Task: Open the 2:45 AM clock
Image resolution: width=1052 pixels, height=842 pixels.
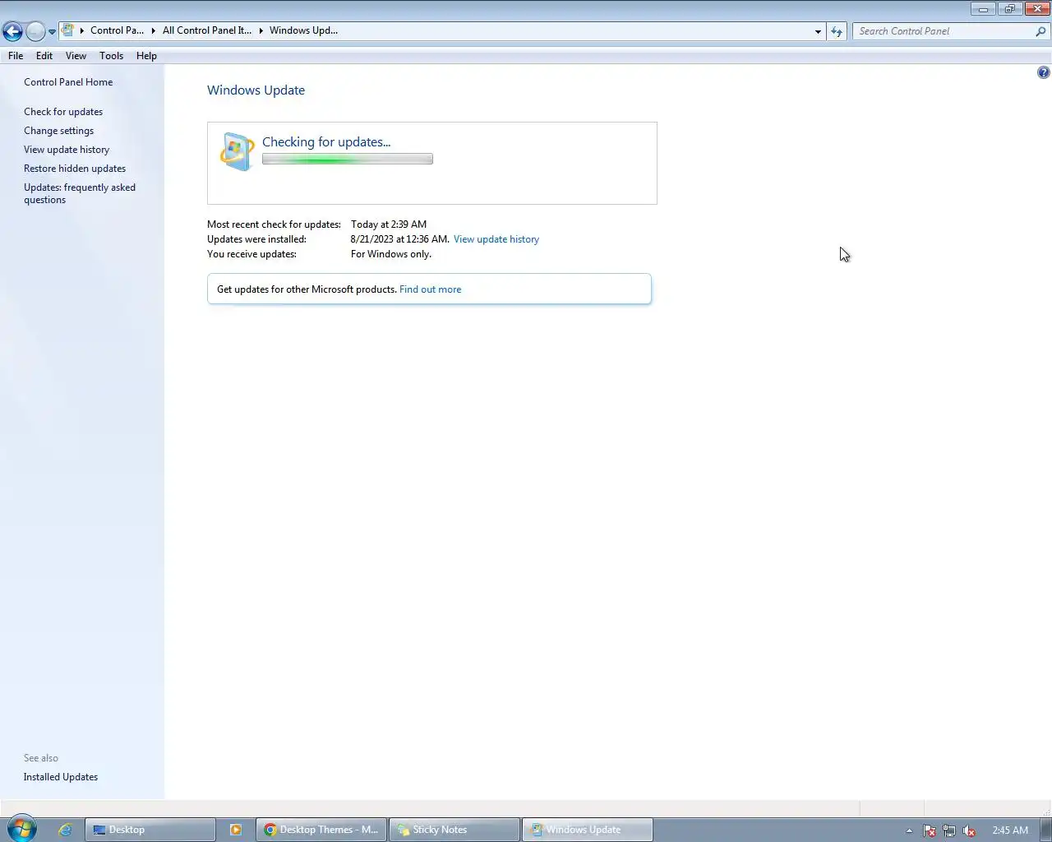Action: tap(1010, 830)
